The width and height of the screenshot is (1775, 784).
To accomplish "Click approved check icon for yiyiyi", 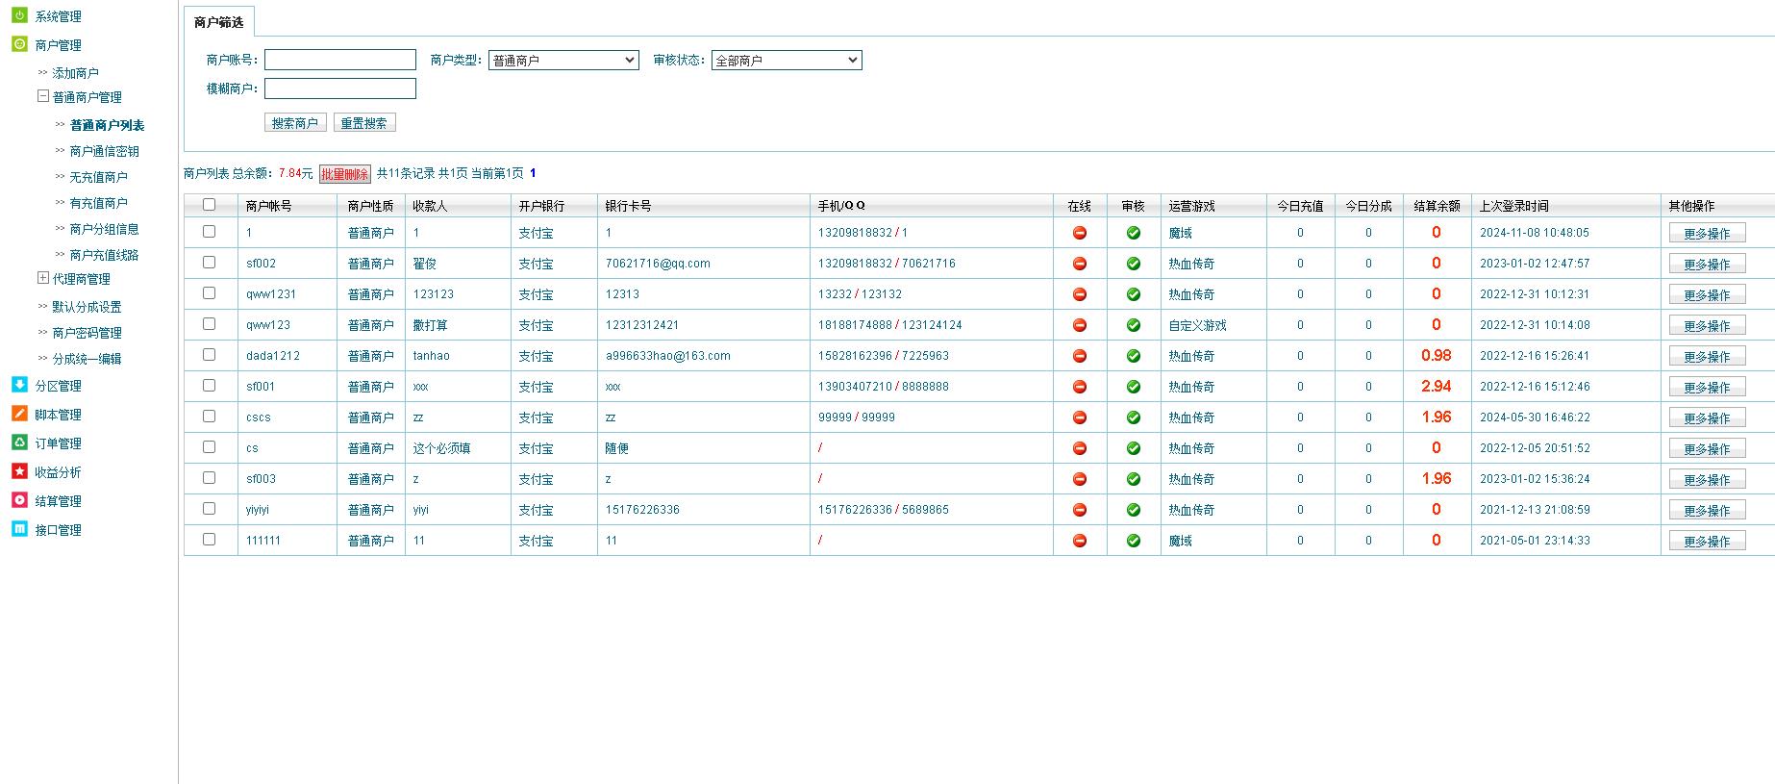I will click(x=1134, y=510).
